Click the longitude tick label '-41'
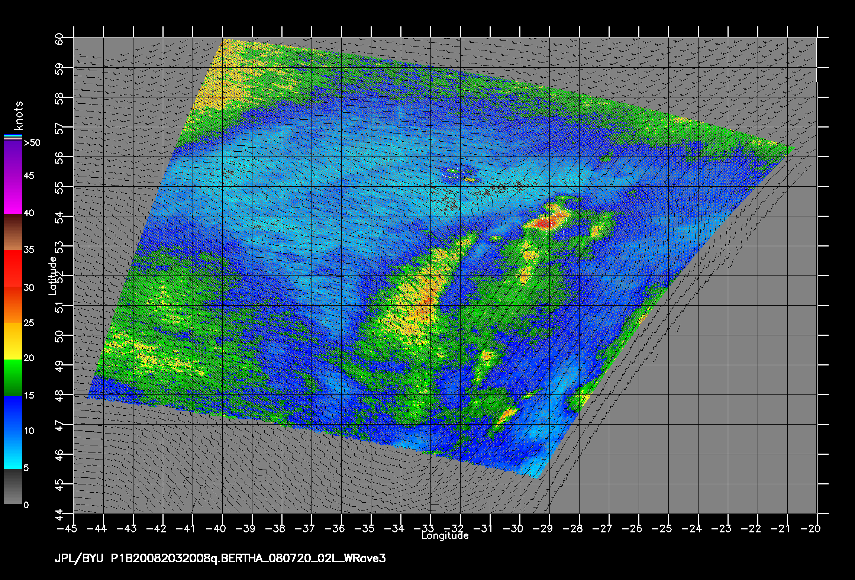Viewport: 855px width, 580px height. click(x=185, y=528)
